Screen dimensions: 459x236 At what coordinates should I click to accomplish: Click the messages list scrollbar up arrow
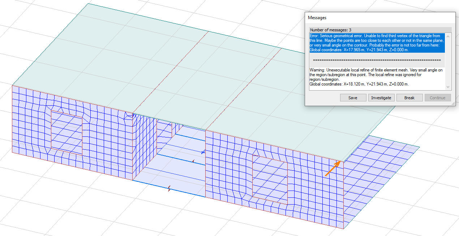pyautogui.click(x=448, y=36)
